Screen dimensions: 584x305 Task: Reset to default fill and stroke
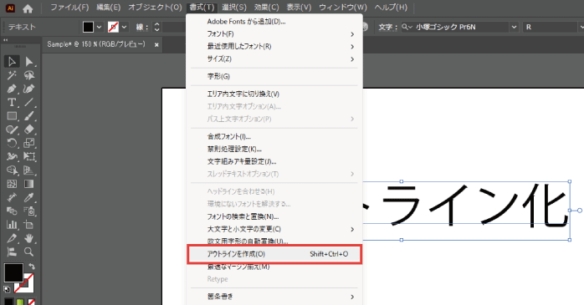[7, 288]
